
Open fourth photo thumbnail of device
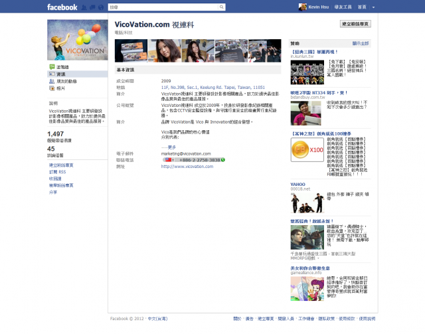231,50
